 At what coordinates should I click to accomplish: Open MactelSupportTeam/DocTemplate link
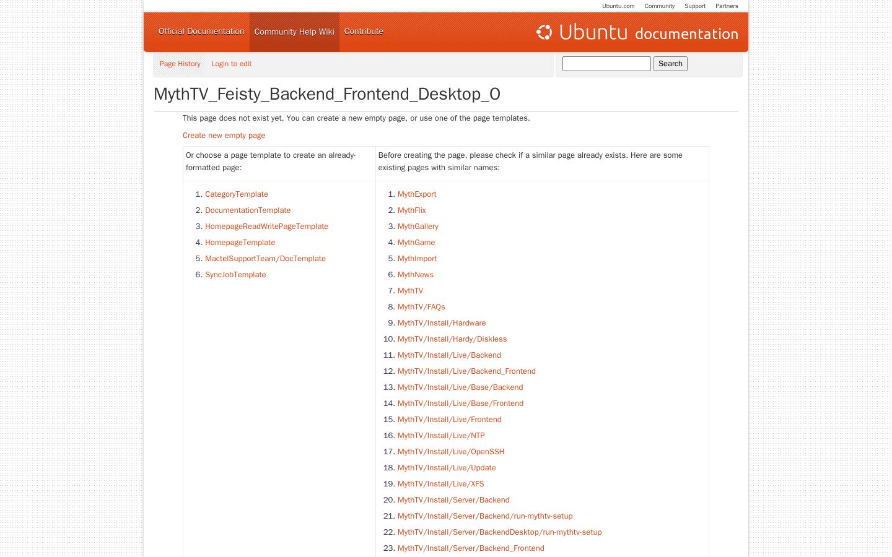click(265, 259)
